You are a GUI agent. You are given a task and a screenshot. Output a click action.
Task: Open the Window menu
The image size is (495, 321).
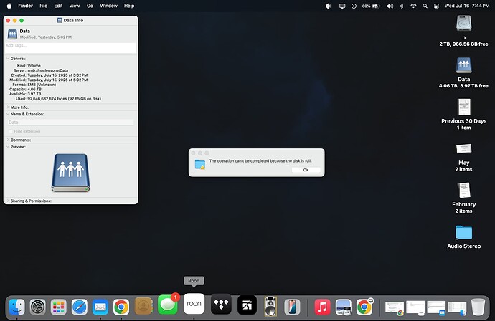[x=108, y=6]
